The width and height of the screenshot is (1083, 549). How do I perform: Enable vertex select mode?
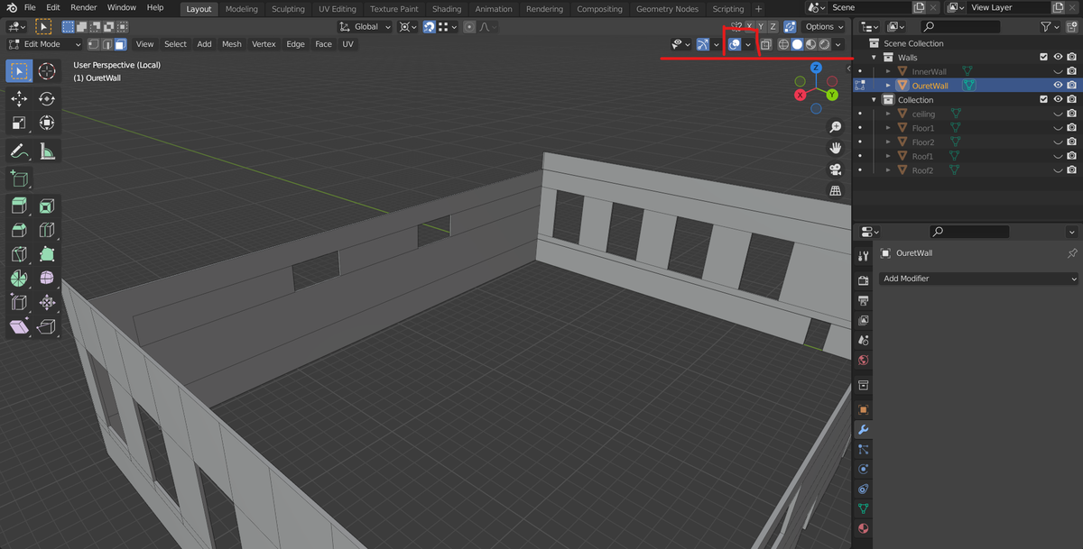click(92, 44)
